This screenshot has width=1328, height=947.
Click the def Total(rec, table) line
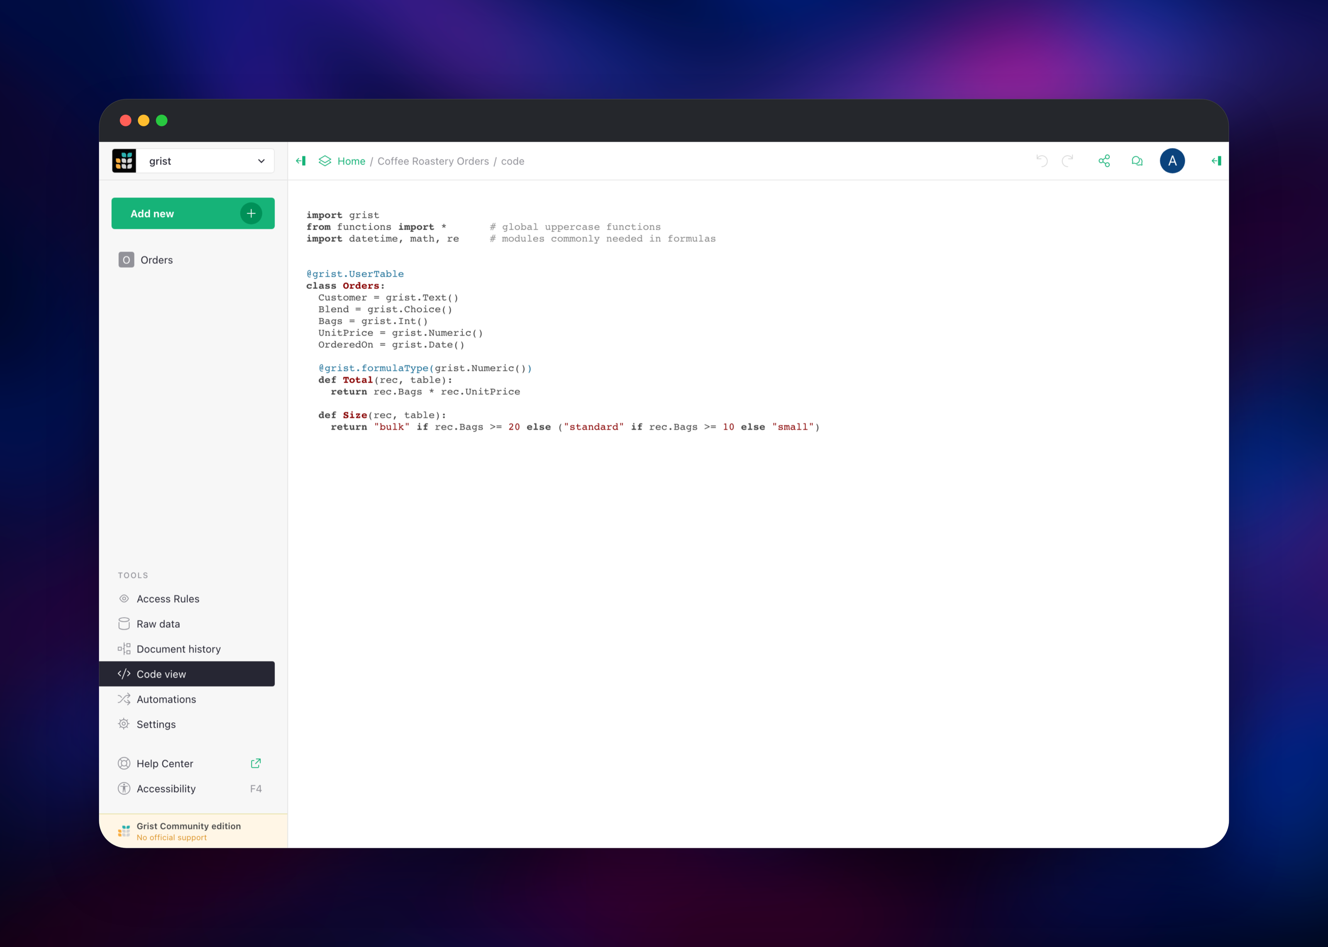pos(386,380)
